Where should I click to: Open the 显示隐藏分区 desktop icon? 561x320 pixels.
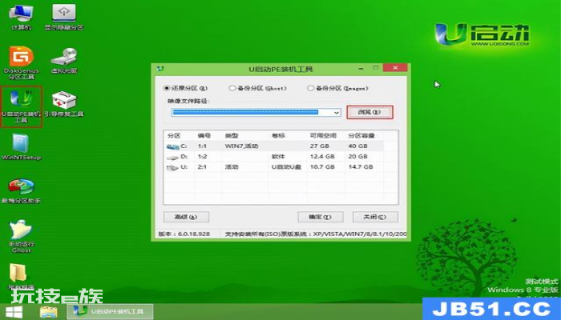coord(63,17)
